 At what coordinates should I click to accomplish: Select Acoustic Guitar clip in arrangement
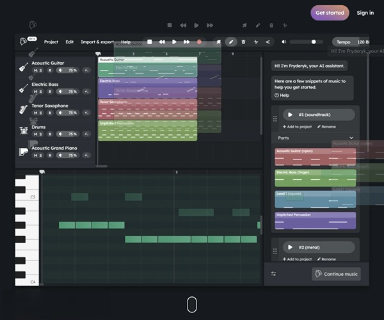[x=148, y=67]
